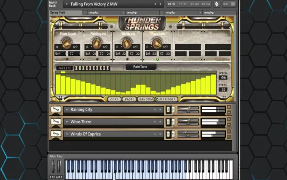This screenshot has height=180, width=287.
Task: Click the PASTE button
Action: [x=130, y=99]
